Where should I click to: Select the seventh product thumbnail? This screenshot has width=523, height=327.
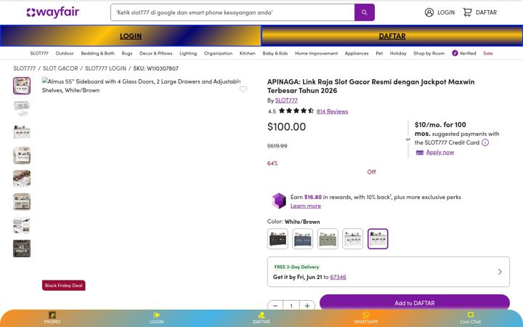coord(22,225)
